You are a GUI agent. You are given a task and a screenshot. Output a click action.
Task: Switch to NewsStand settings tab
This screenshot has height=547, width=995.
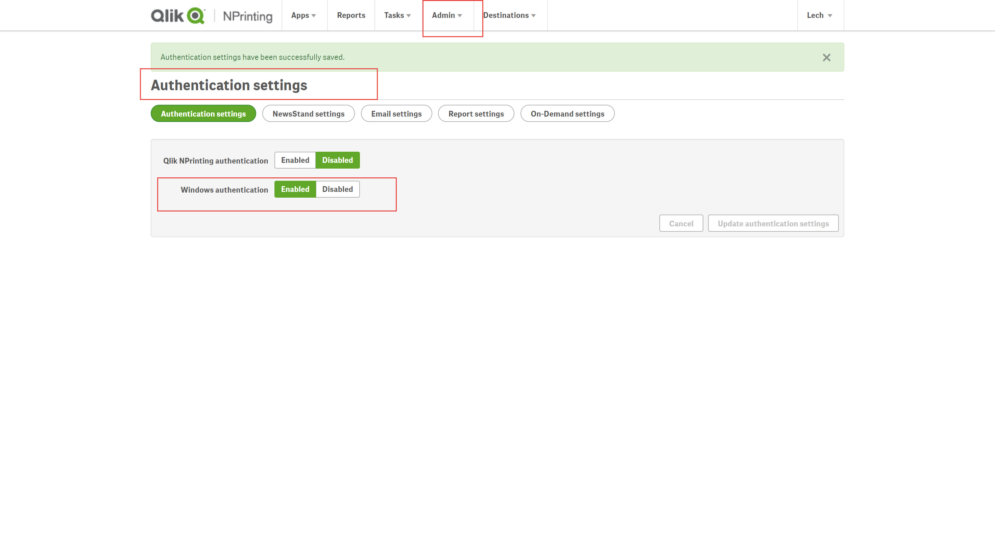coord(308,114)
